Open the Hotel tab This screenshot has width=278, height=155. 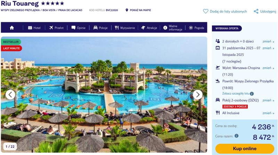click(34, 28)
